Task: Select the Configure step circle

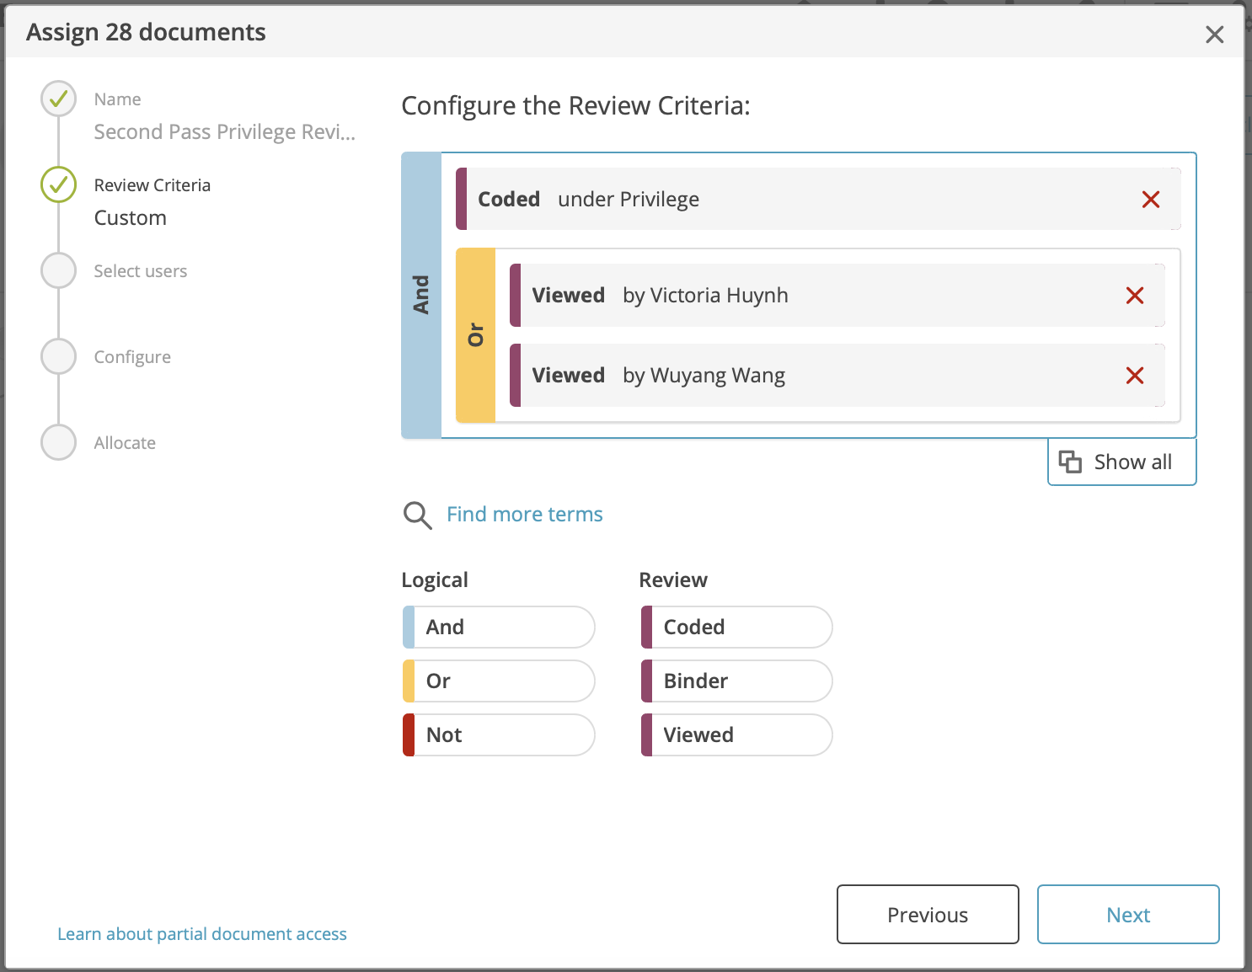Action: 57,356
